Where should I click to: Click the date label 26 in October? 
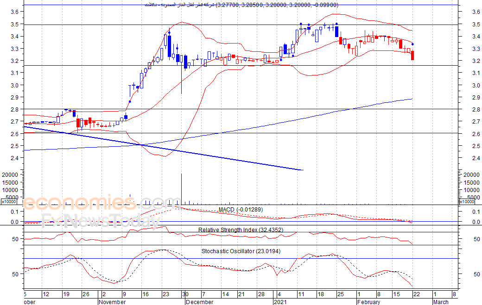(x=86, y=294)
